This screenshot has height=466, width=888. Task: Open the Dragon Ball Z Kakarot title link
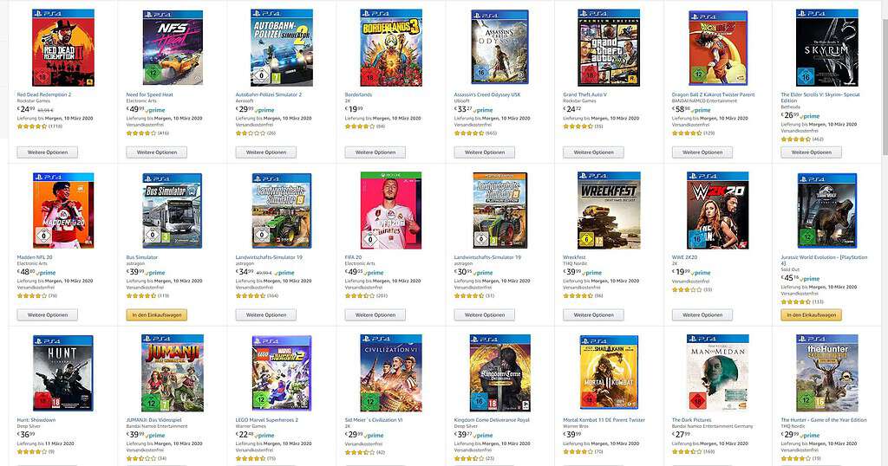tap(714, 94)
